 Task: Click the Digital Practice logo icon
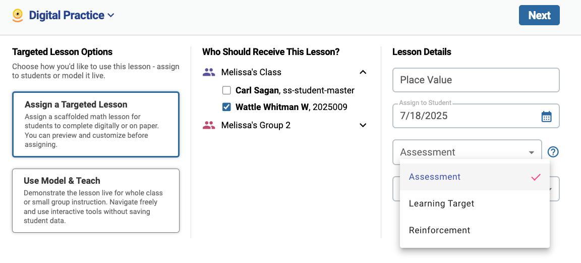[18, 15]
